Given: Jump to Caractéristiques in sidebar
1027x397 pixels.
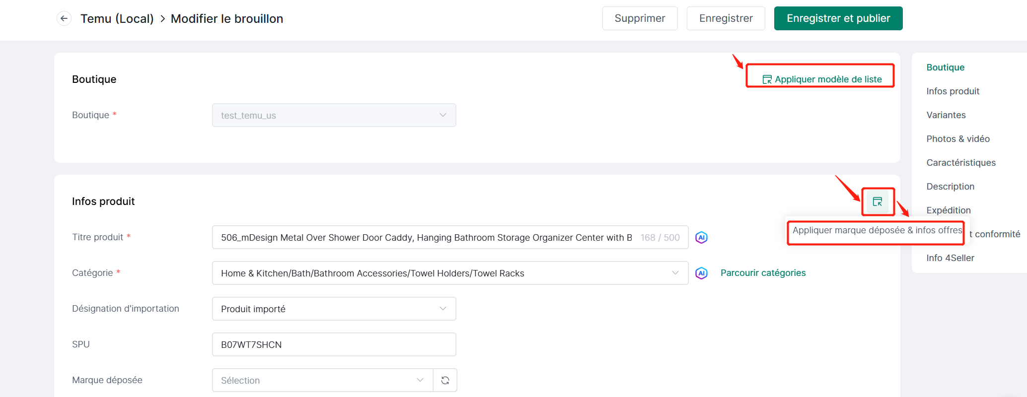Looking at the screenshot, I should [x=960, y=163].
